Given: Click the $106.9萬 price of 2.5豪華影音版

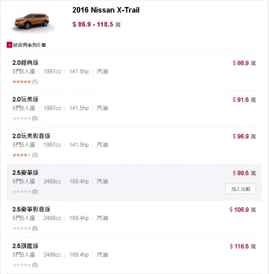Looking at the screenshot, I should click(x=243, y=210).
